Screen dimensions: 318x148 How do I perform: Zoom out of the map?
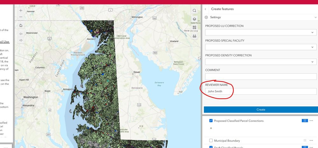tap(21, 17)
